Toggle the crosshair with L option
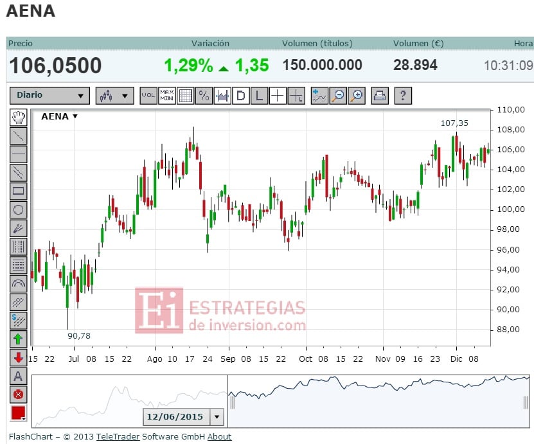 tap(296, 96)
